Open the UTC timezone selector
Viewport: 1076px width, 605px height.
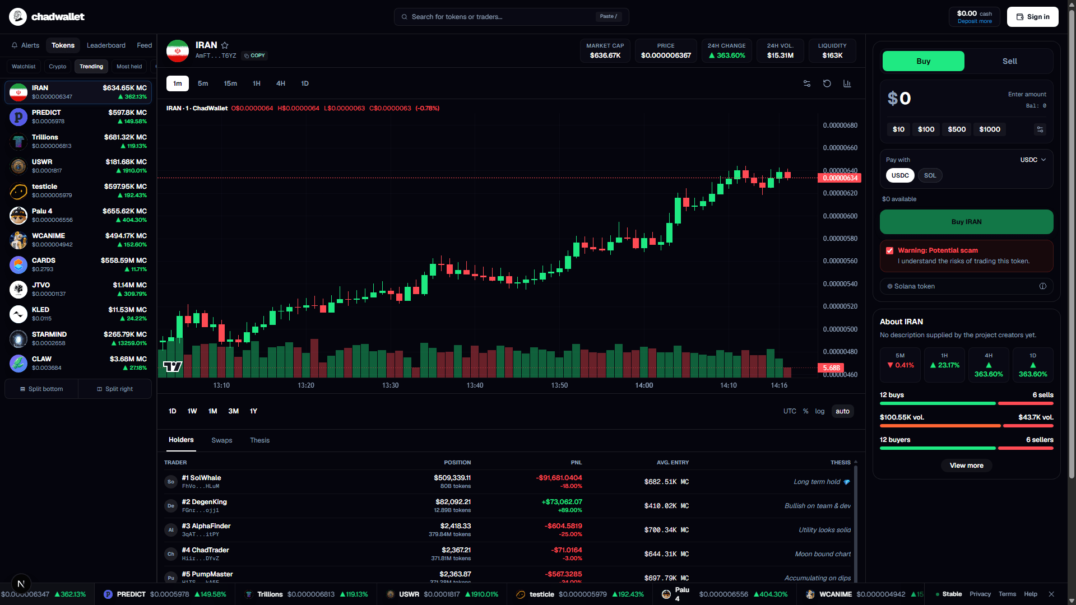coord(790,411)
